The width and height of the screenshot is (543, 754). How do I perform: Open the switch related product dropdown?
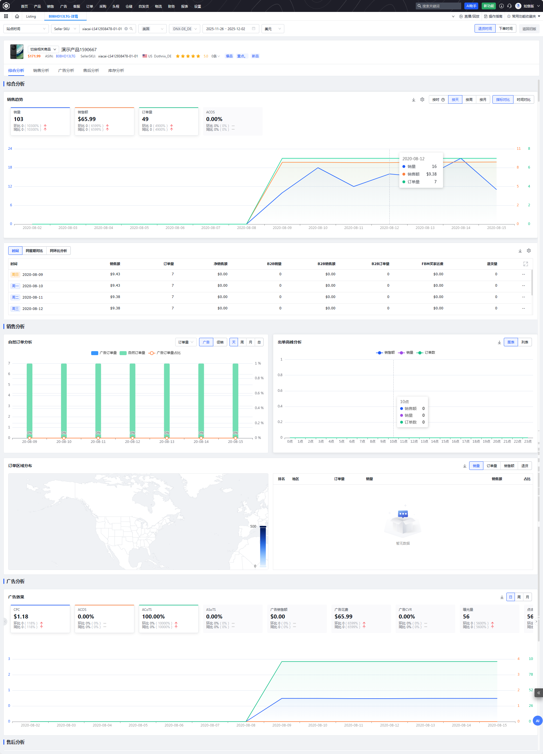coord(43,49)
